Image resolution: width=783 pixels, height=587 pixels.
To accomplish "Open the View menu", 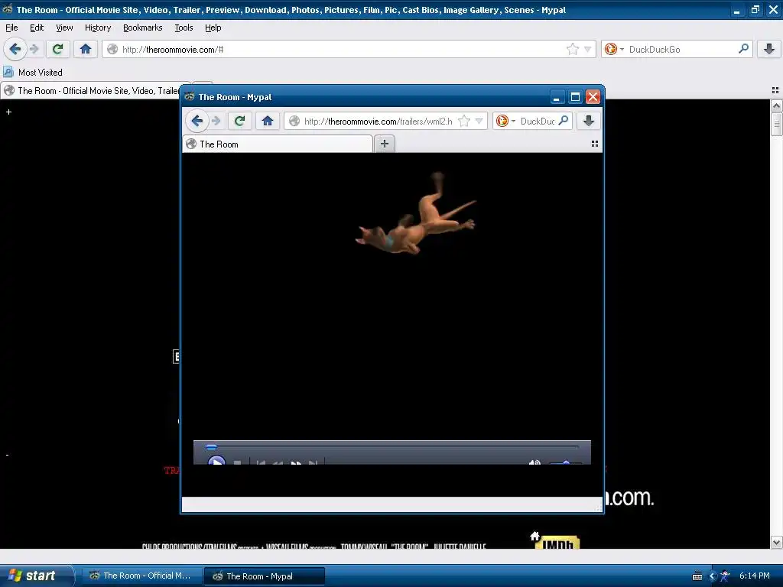I will coord(64,28).
